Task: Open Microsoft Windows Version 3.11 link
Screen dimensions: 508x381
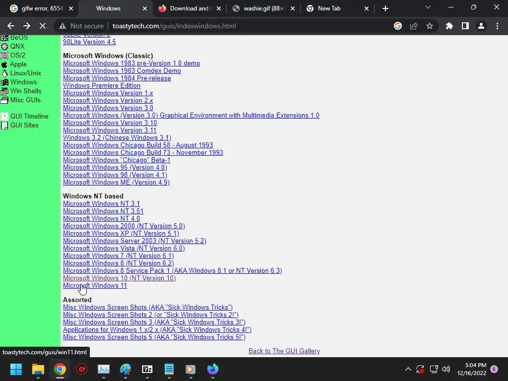Action: click(x=110, y=130)
